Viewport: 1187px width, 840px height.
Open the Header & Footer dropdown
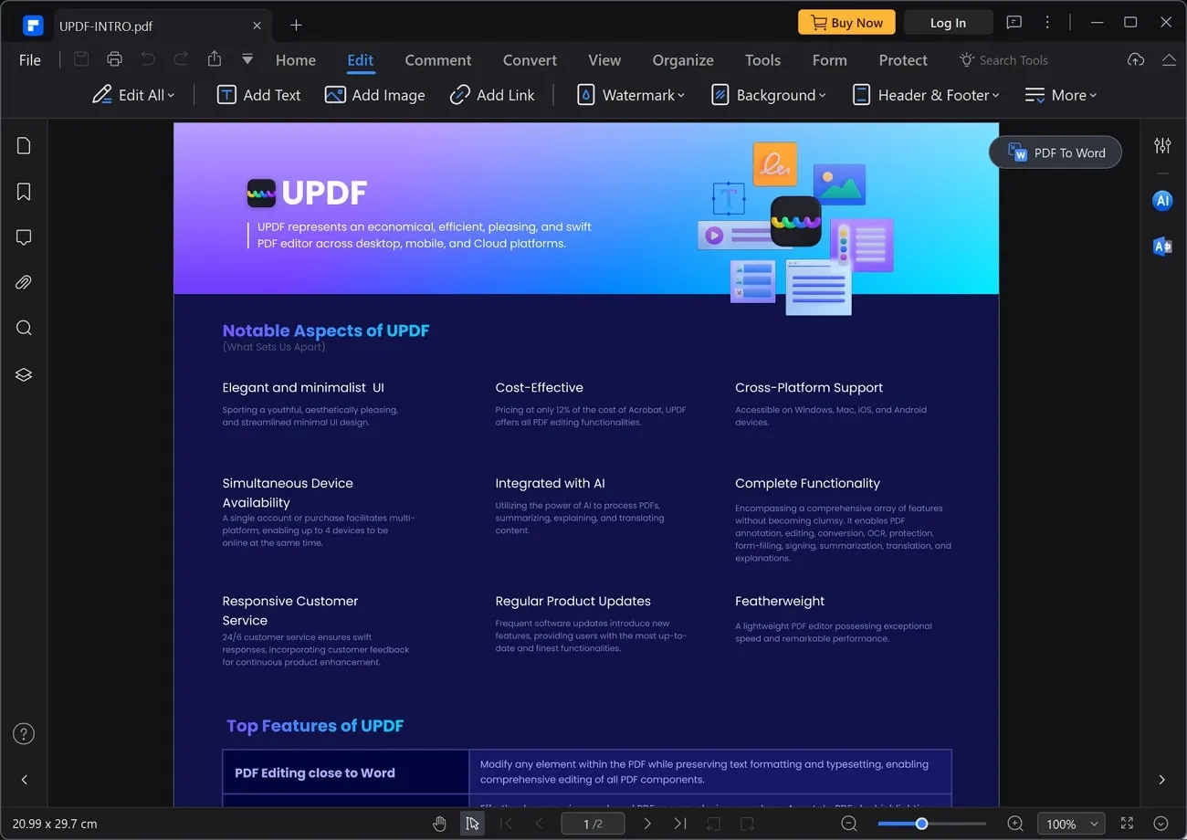pos(925,95)
